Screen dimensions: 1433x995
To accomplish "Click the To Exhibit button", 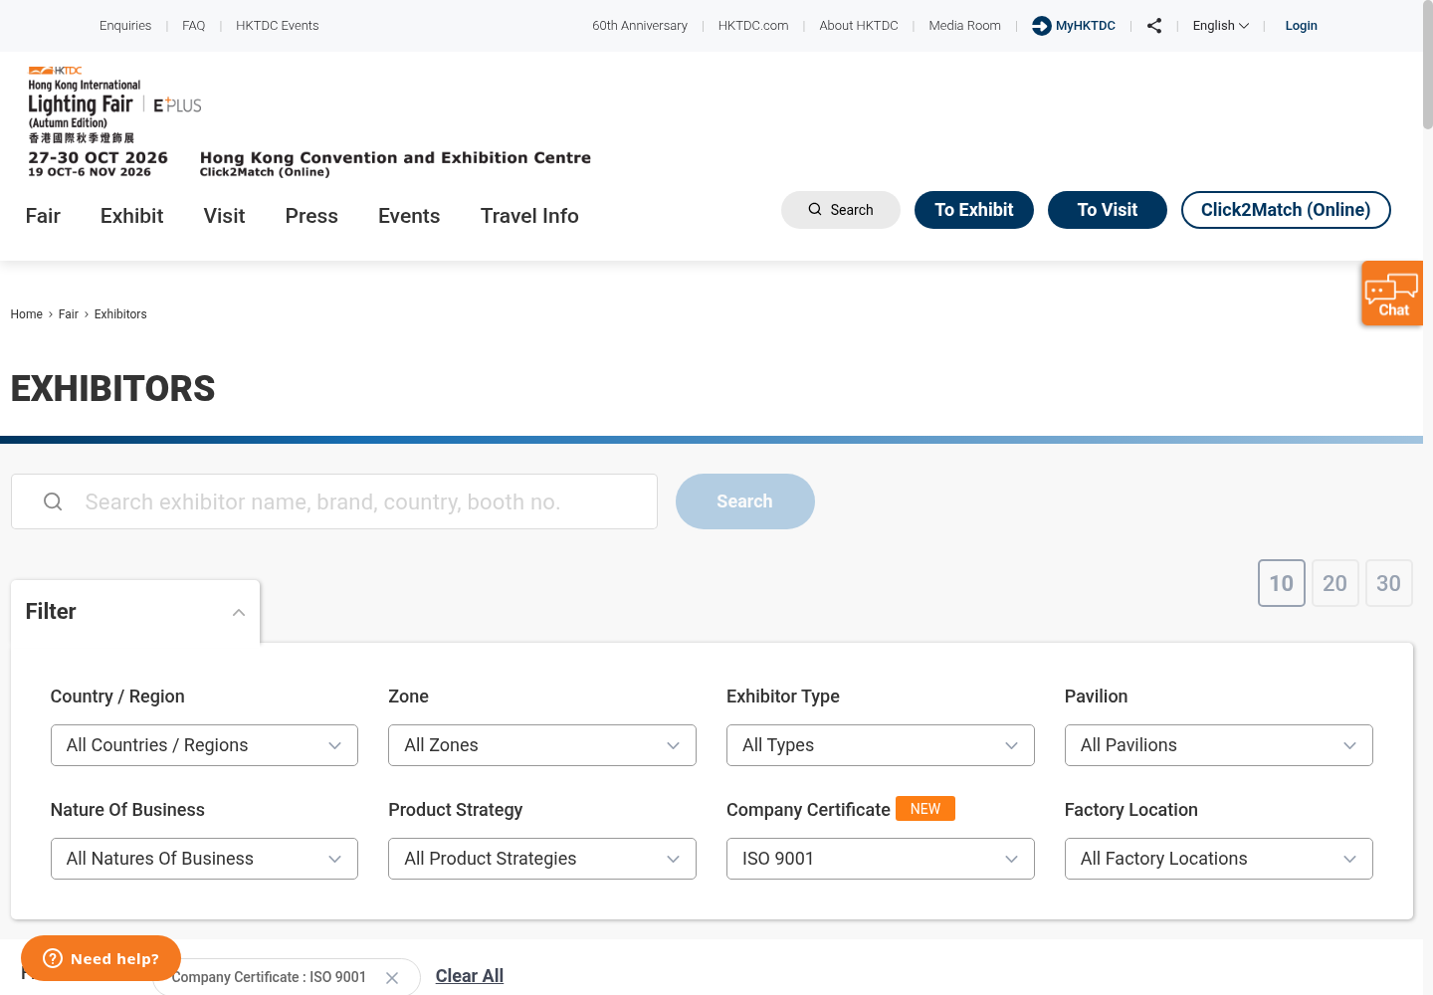I will 974,210.
